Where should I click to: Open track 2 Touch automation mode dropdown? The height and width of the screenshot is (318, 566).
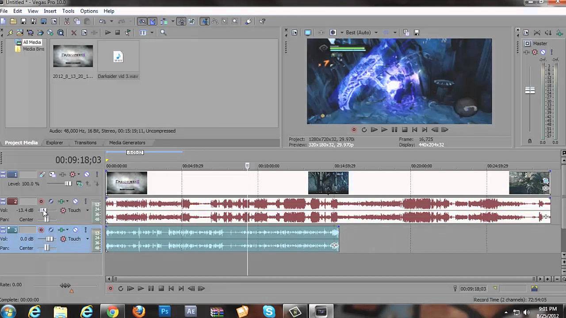click(x=87, y=211)
